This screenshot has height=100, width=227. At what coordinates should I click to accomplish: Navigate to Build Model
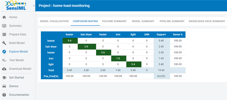(17, 43)
